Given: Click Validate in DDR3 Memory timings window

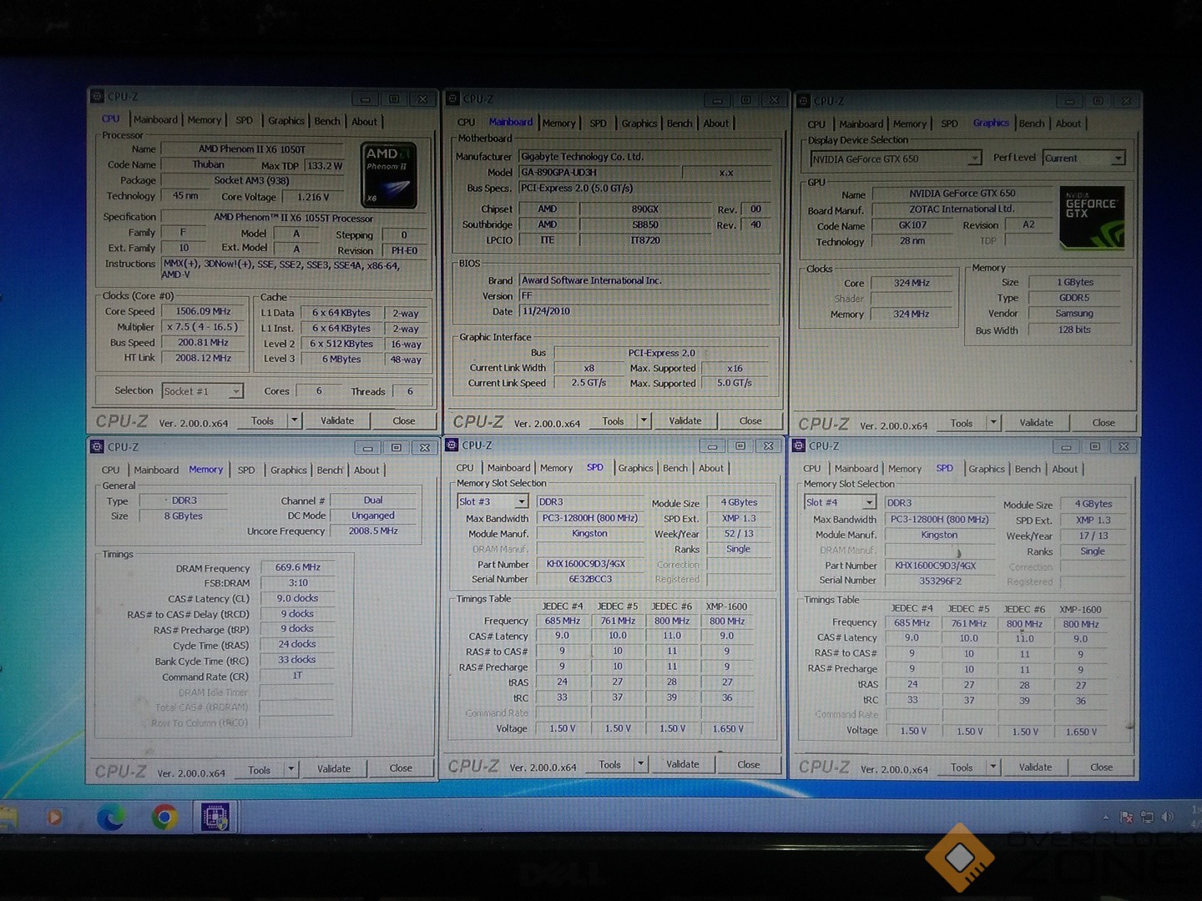Looking at the screenshot, I should tap(334, 768).
